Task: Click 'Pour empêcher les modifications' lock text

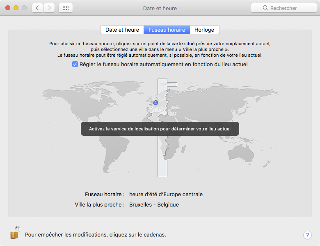Action: click(96, 234)
